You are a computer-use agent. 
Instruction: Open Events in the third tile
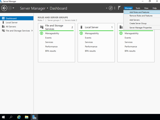[128, 38]
